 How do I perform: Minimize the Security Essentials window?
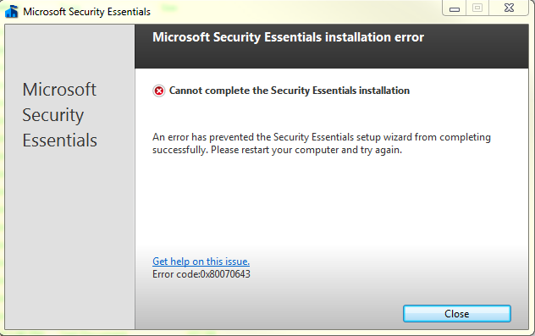tap(454, 8)
